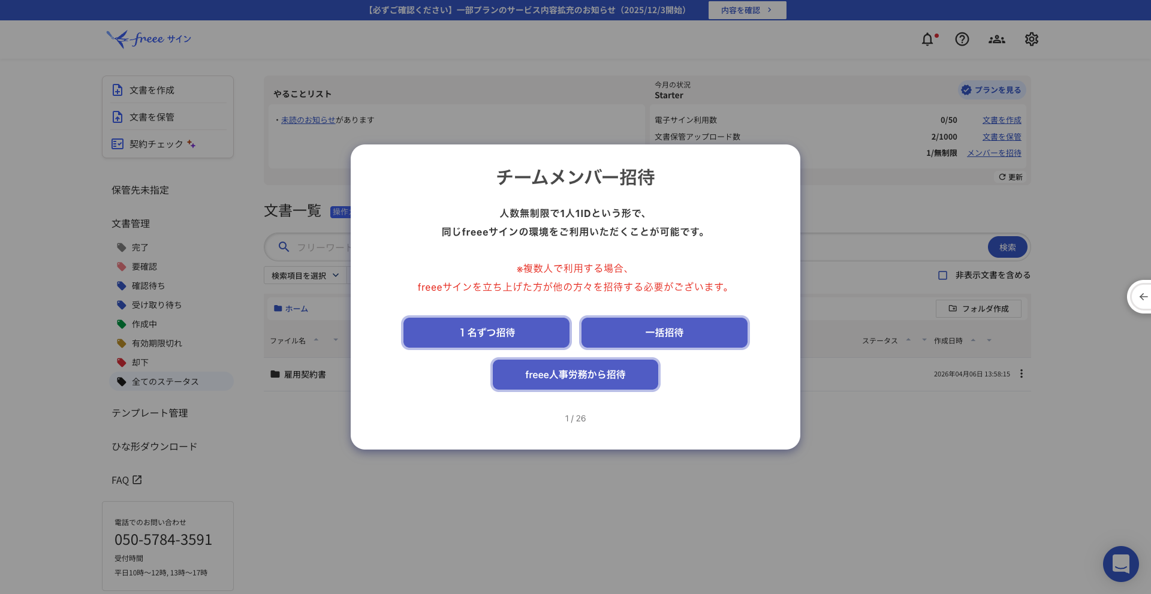
Task: Click the 有効期限切れ status tag icon
Action: pyautogui.click(x=122, y=343)
